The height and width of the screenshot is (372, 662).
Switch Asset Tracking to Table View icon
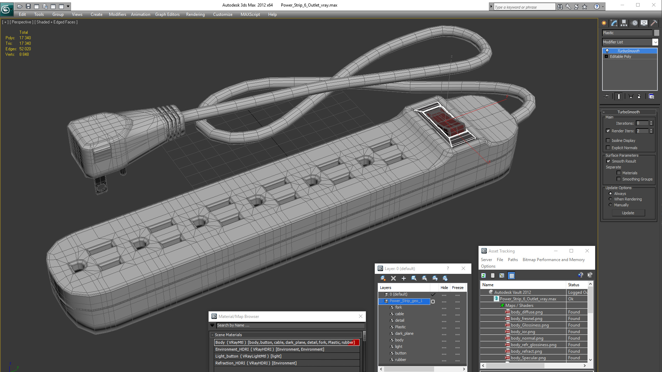point(512,276)
